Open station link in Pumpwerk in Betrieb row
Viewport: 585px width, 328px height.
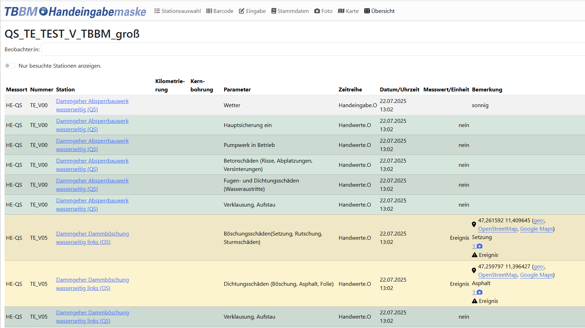(x=92, y=145)
